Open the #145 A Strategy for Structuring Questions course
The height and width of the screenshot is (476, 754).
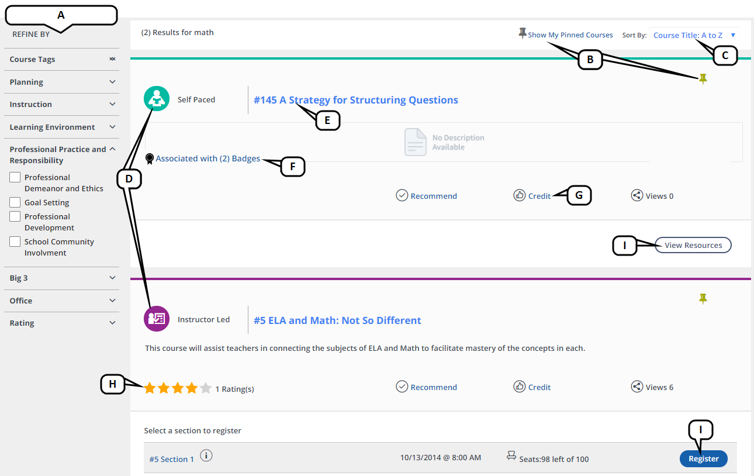click(355, 100)
